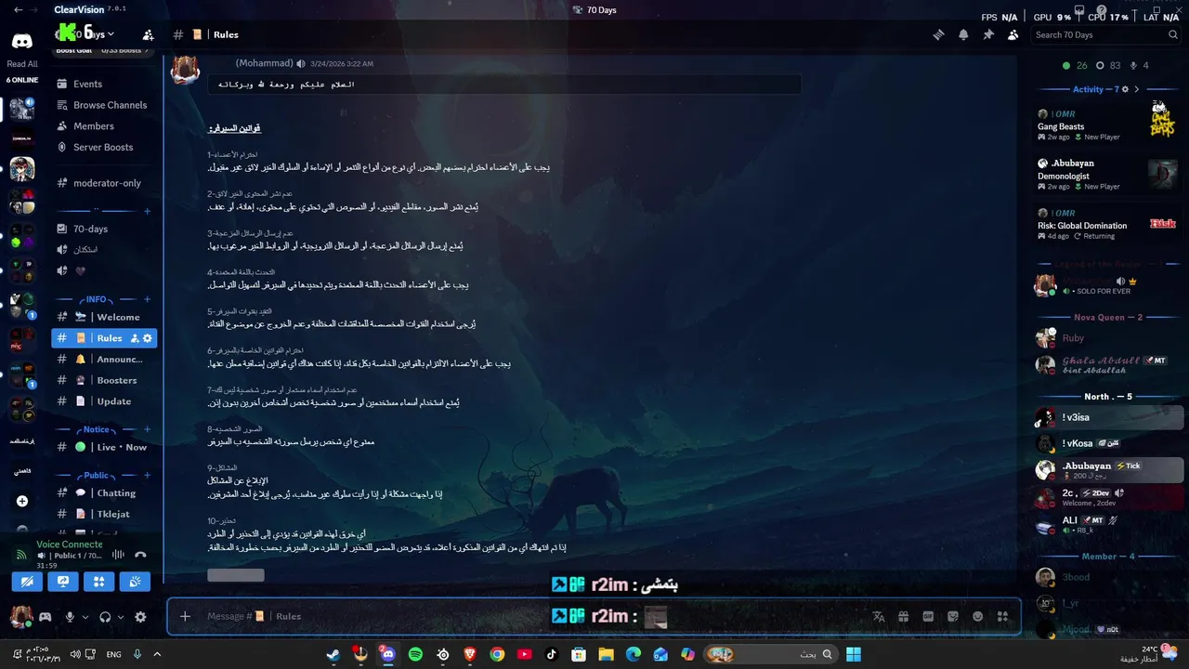This screenshot has height=669, width=1189.
Task: Add channel to INFO category plus
Action: 147,299
